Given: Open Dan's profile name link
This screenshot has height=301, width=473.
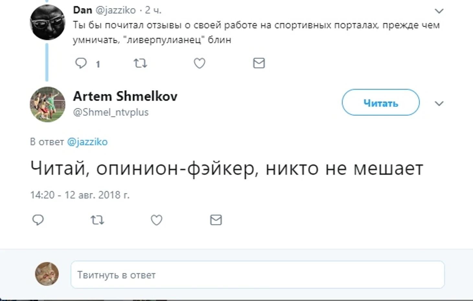Looking at the screenshot, I should pos(83,10).
